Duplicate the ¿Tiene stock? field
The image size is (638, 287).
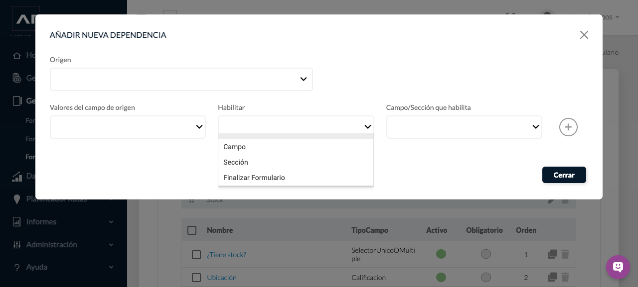552,254
